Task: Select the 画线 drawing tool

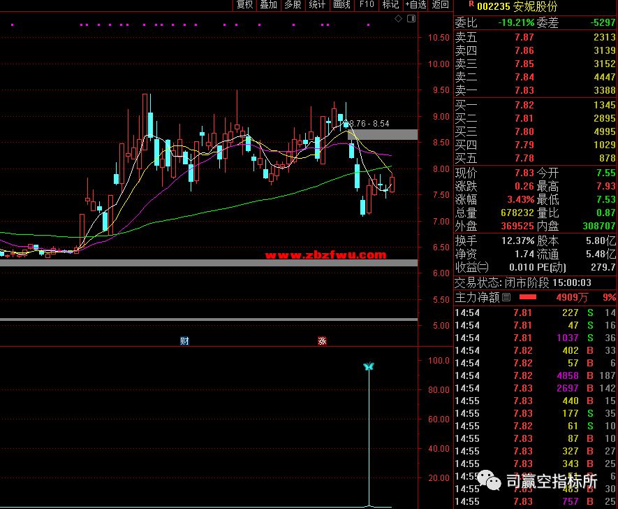Action: [x=341, y=5]
